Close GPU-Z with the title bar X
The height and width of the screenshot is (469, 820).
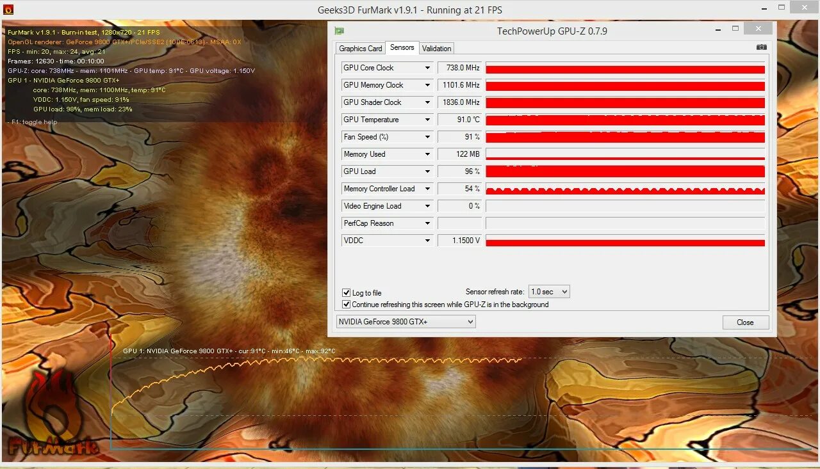pos(758,29)
